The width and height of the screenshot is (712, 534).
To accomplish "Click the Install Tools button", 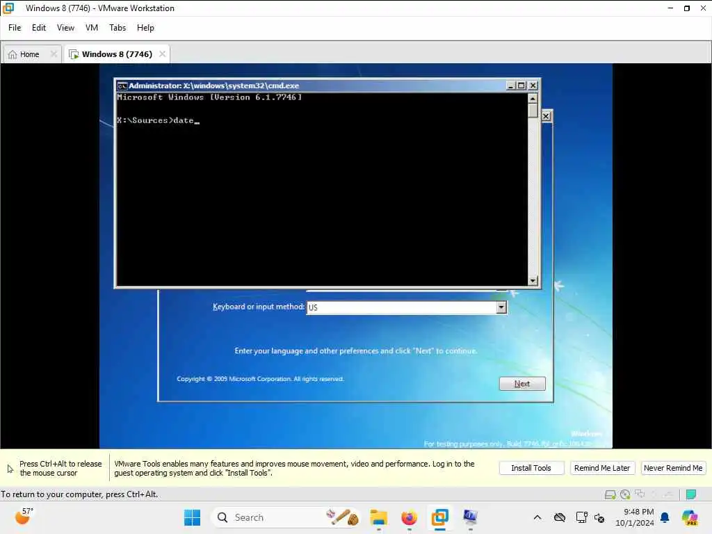I will coord(531,468).
